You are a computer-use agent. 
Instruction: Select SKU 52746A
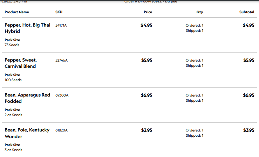point(61,60)
